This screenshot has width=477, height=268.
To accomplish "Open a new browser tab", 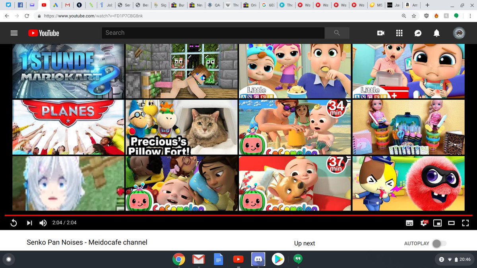I will 427,5.
